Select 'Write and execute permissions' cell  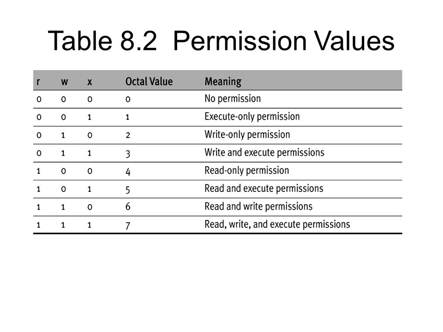[264, 153]
